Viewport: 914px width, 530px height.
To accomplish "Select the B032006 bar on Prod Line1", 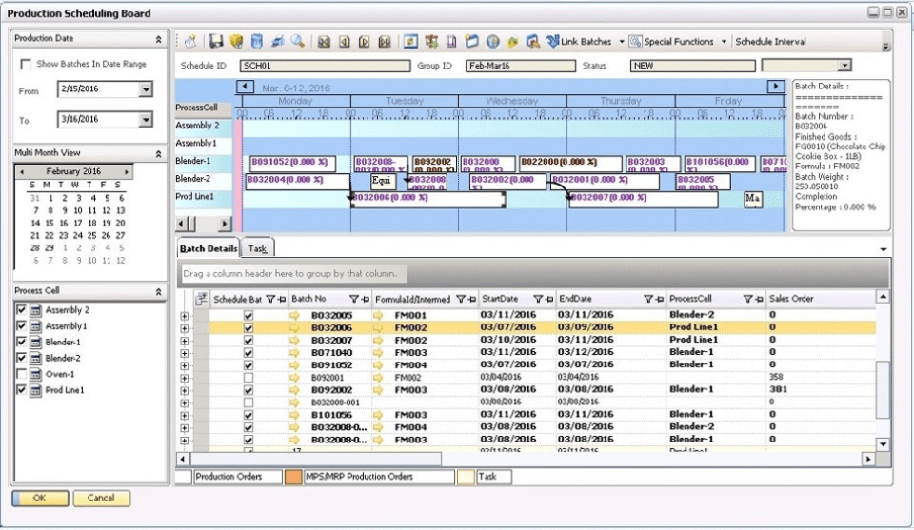I will click(x=427, y=199).
